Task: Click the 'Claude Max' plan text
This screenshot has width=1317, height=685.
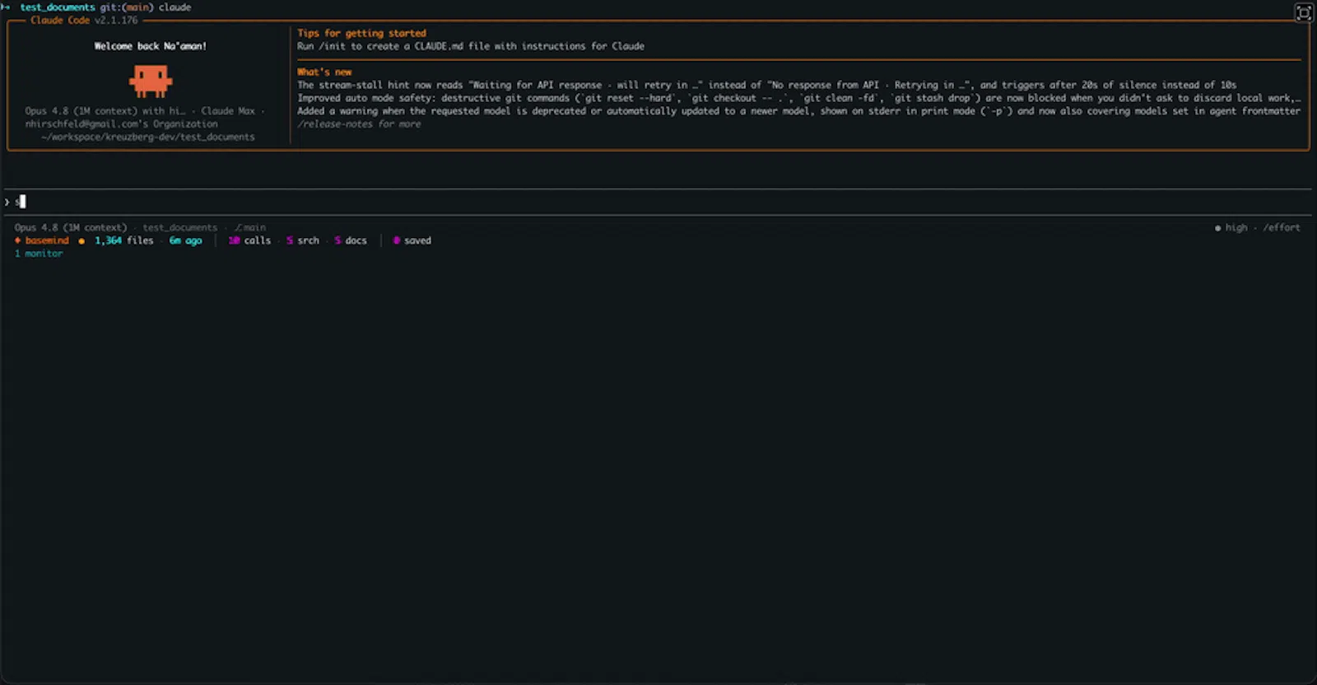Action: [228, 110]
